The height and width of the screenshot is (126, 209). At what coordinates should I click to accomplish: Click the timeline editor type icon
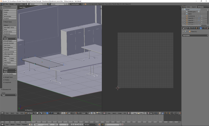coord(2,125)
